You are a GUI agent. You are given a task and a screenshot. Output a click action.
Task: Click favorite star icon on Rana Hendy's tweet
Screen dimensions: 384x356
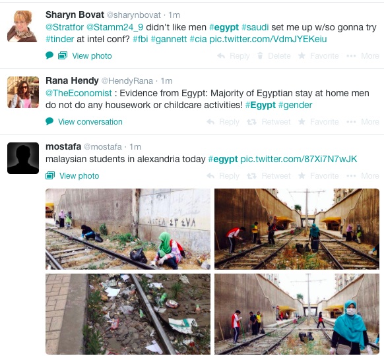point(302,121)
